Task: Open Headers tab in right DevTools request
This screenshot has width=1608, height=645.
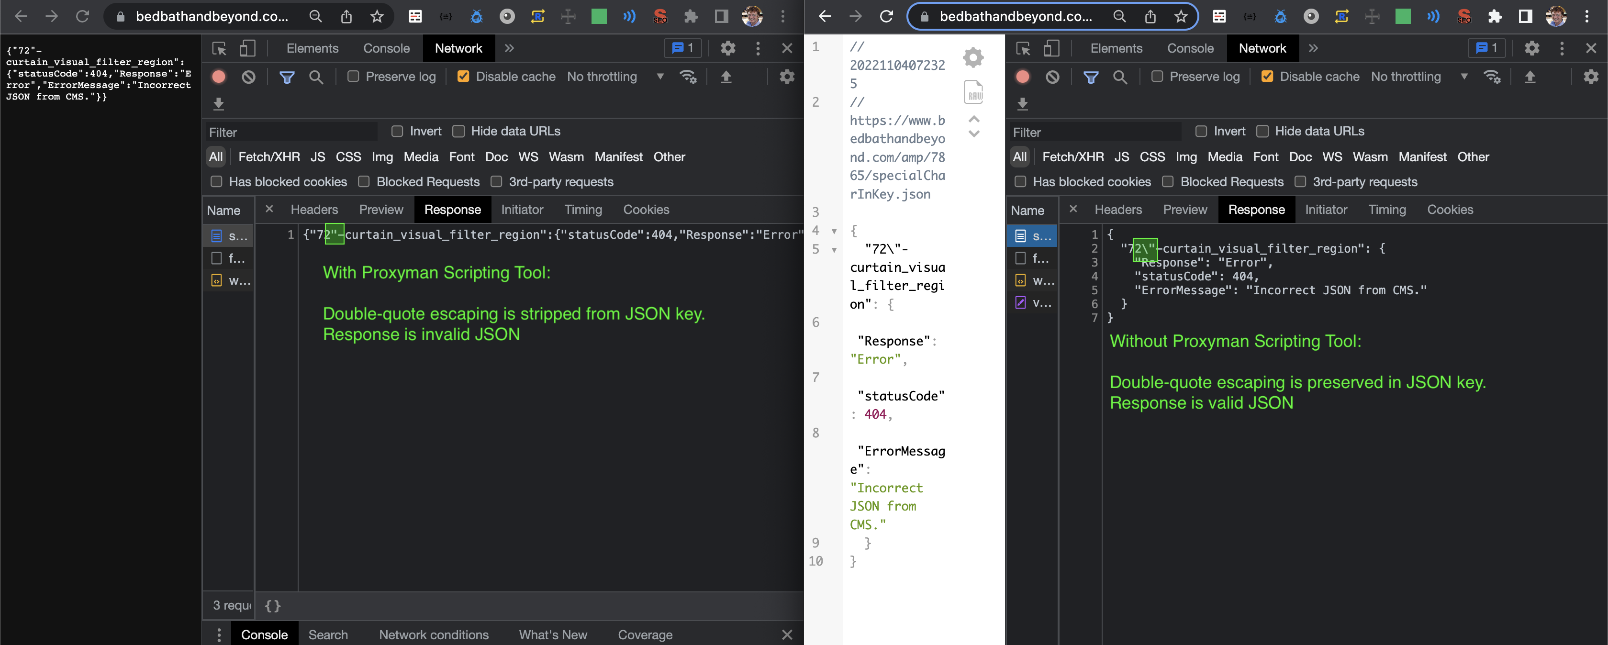Action: pos(1117,210)
